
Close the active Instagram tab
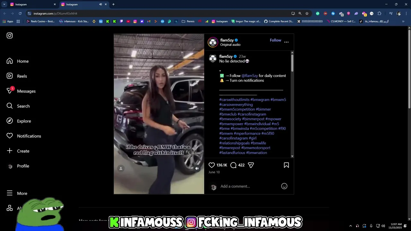coord(106,4)
